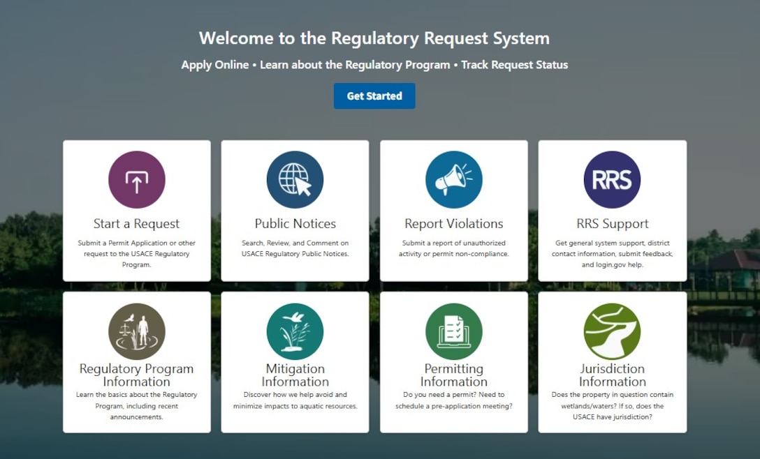Click the 'Welcome to the Regulatory Request System' heading
The image size is (760, 459).
(x=374, y=38)
